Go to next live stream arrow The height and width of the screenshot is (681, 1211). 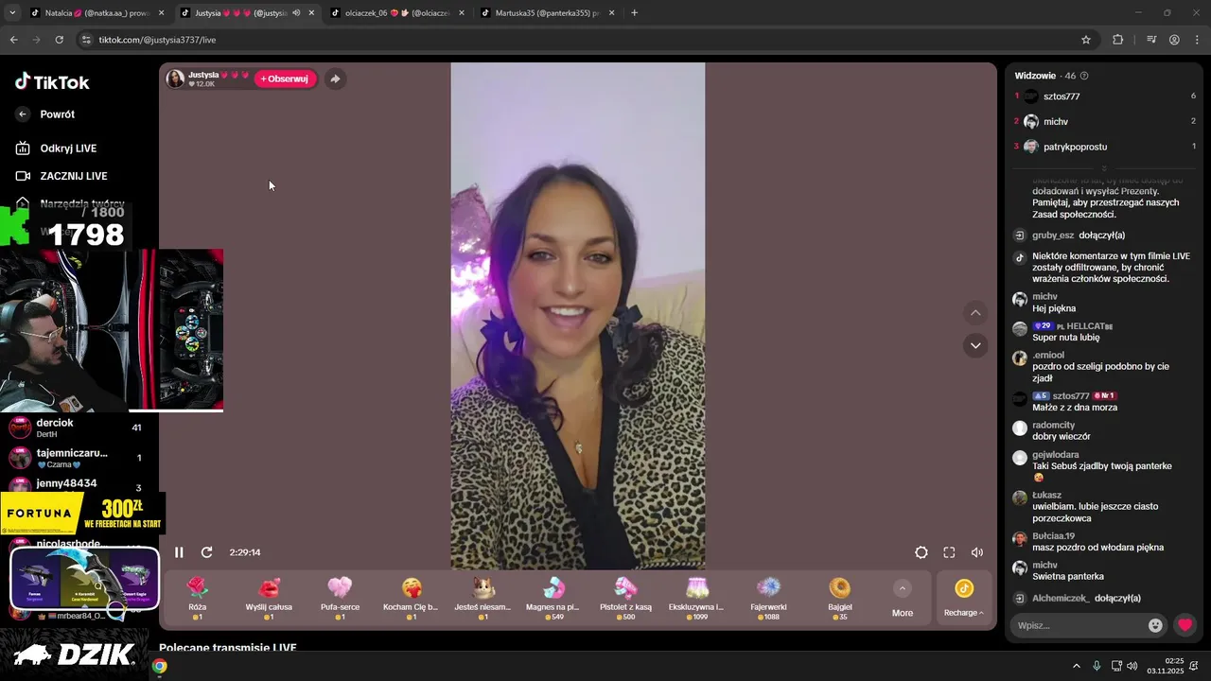(x=975, y=345)
